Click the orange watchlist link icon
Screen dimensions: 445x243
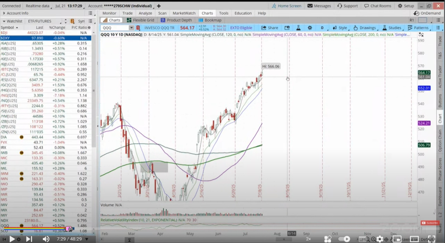pos(73,21)
